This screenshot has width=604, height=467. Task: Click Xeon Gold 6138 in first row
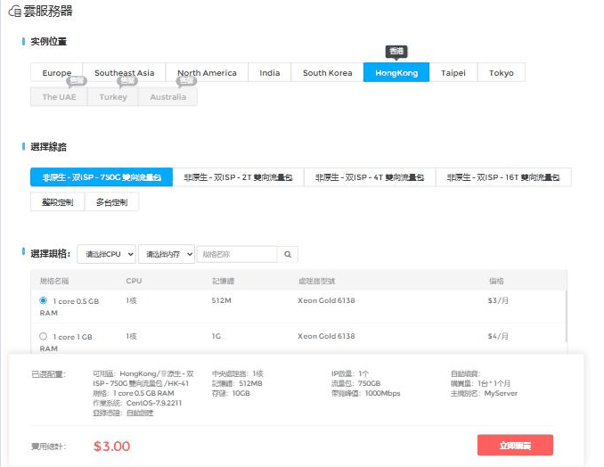point(326,300)
